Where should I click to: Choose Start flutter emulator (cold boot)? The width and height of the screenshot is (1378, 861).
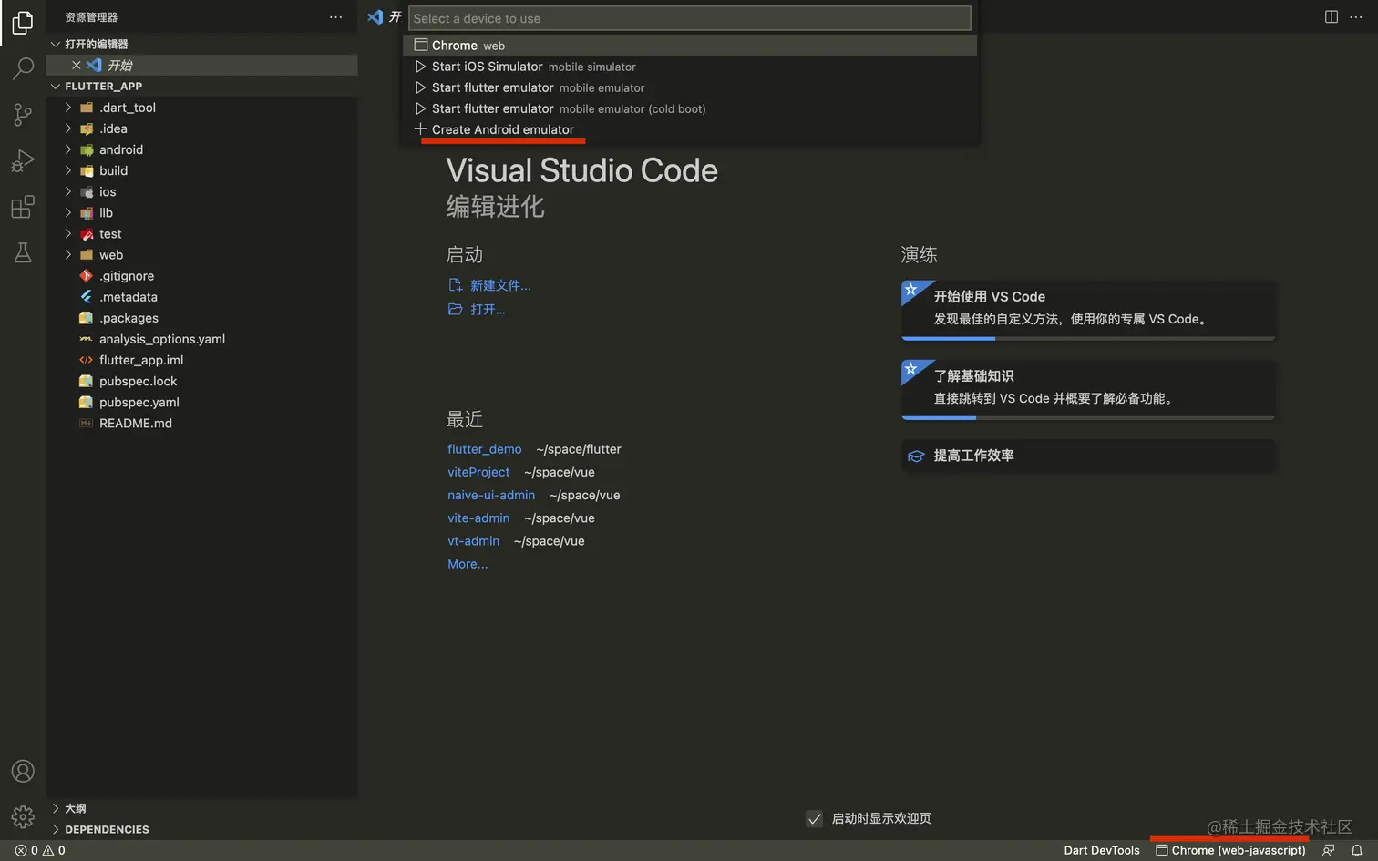pyautogui.click(x=690, y=108)
